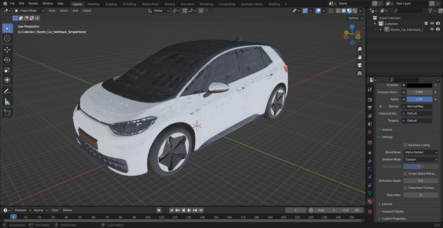
Task: Open the Render properties tab icon
Action: (370, 100)
